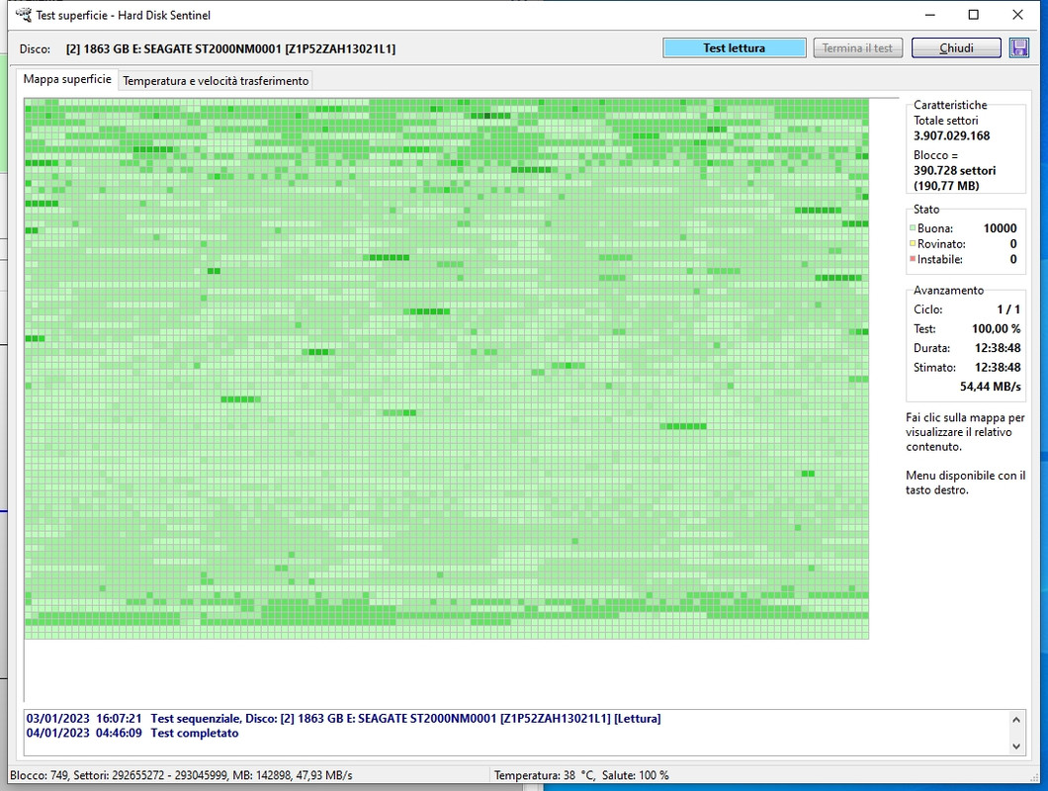This screenshot has height=791, width=1048.
Task: Click the Ciclo value 1 / 1
Action: 1008,309
